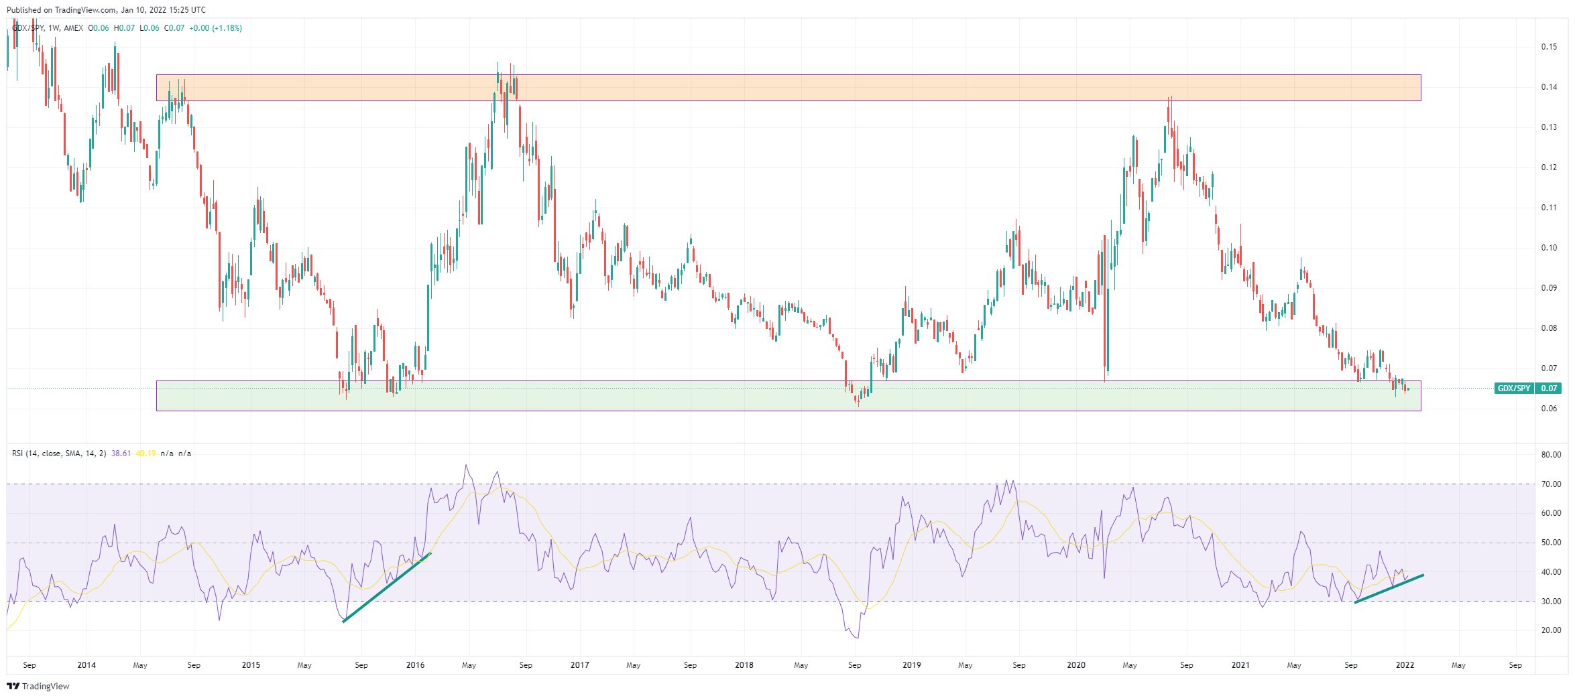Viewport: 1575px width, 698px height.
Task: Click the 40.00 RSI axis label
Action: pyautogui.click(x=1551, y=572)
